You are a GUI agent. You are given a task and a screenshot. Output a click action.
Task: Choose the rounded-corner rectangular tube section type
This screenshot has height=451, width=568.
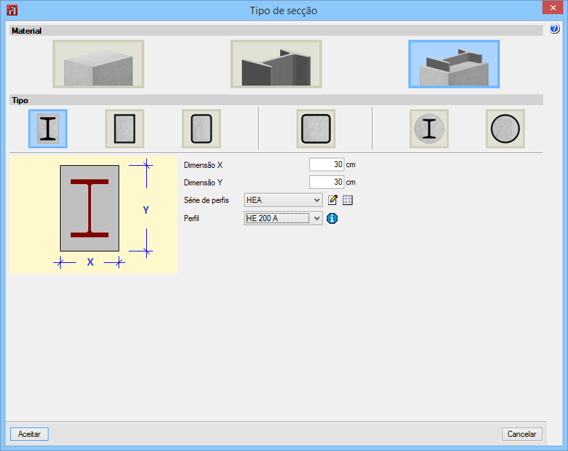[x=201, y=128]
